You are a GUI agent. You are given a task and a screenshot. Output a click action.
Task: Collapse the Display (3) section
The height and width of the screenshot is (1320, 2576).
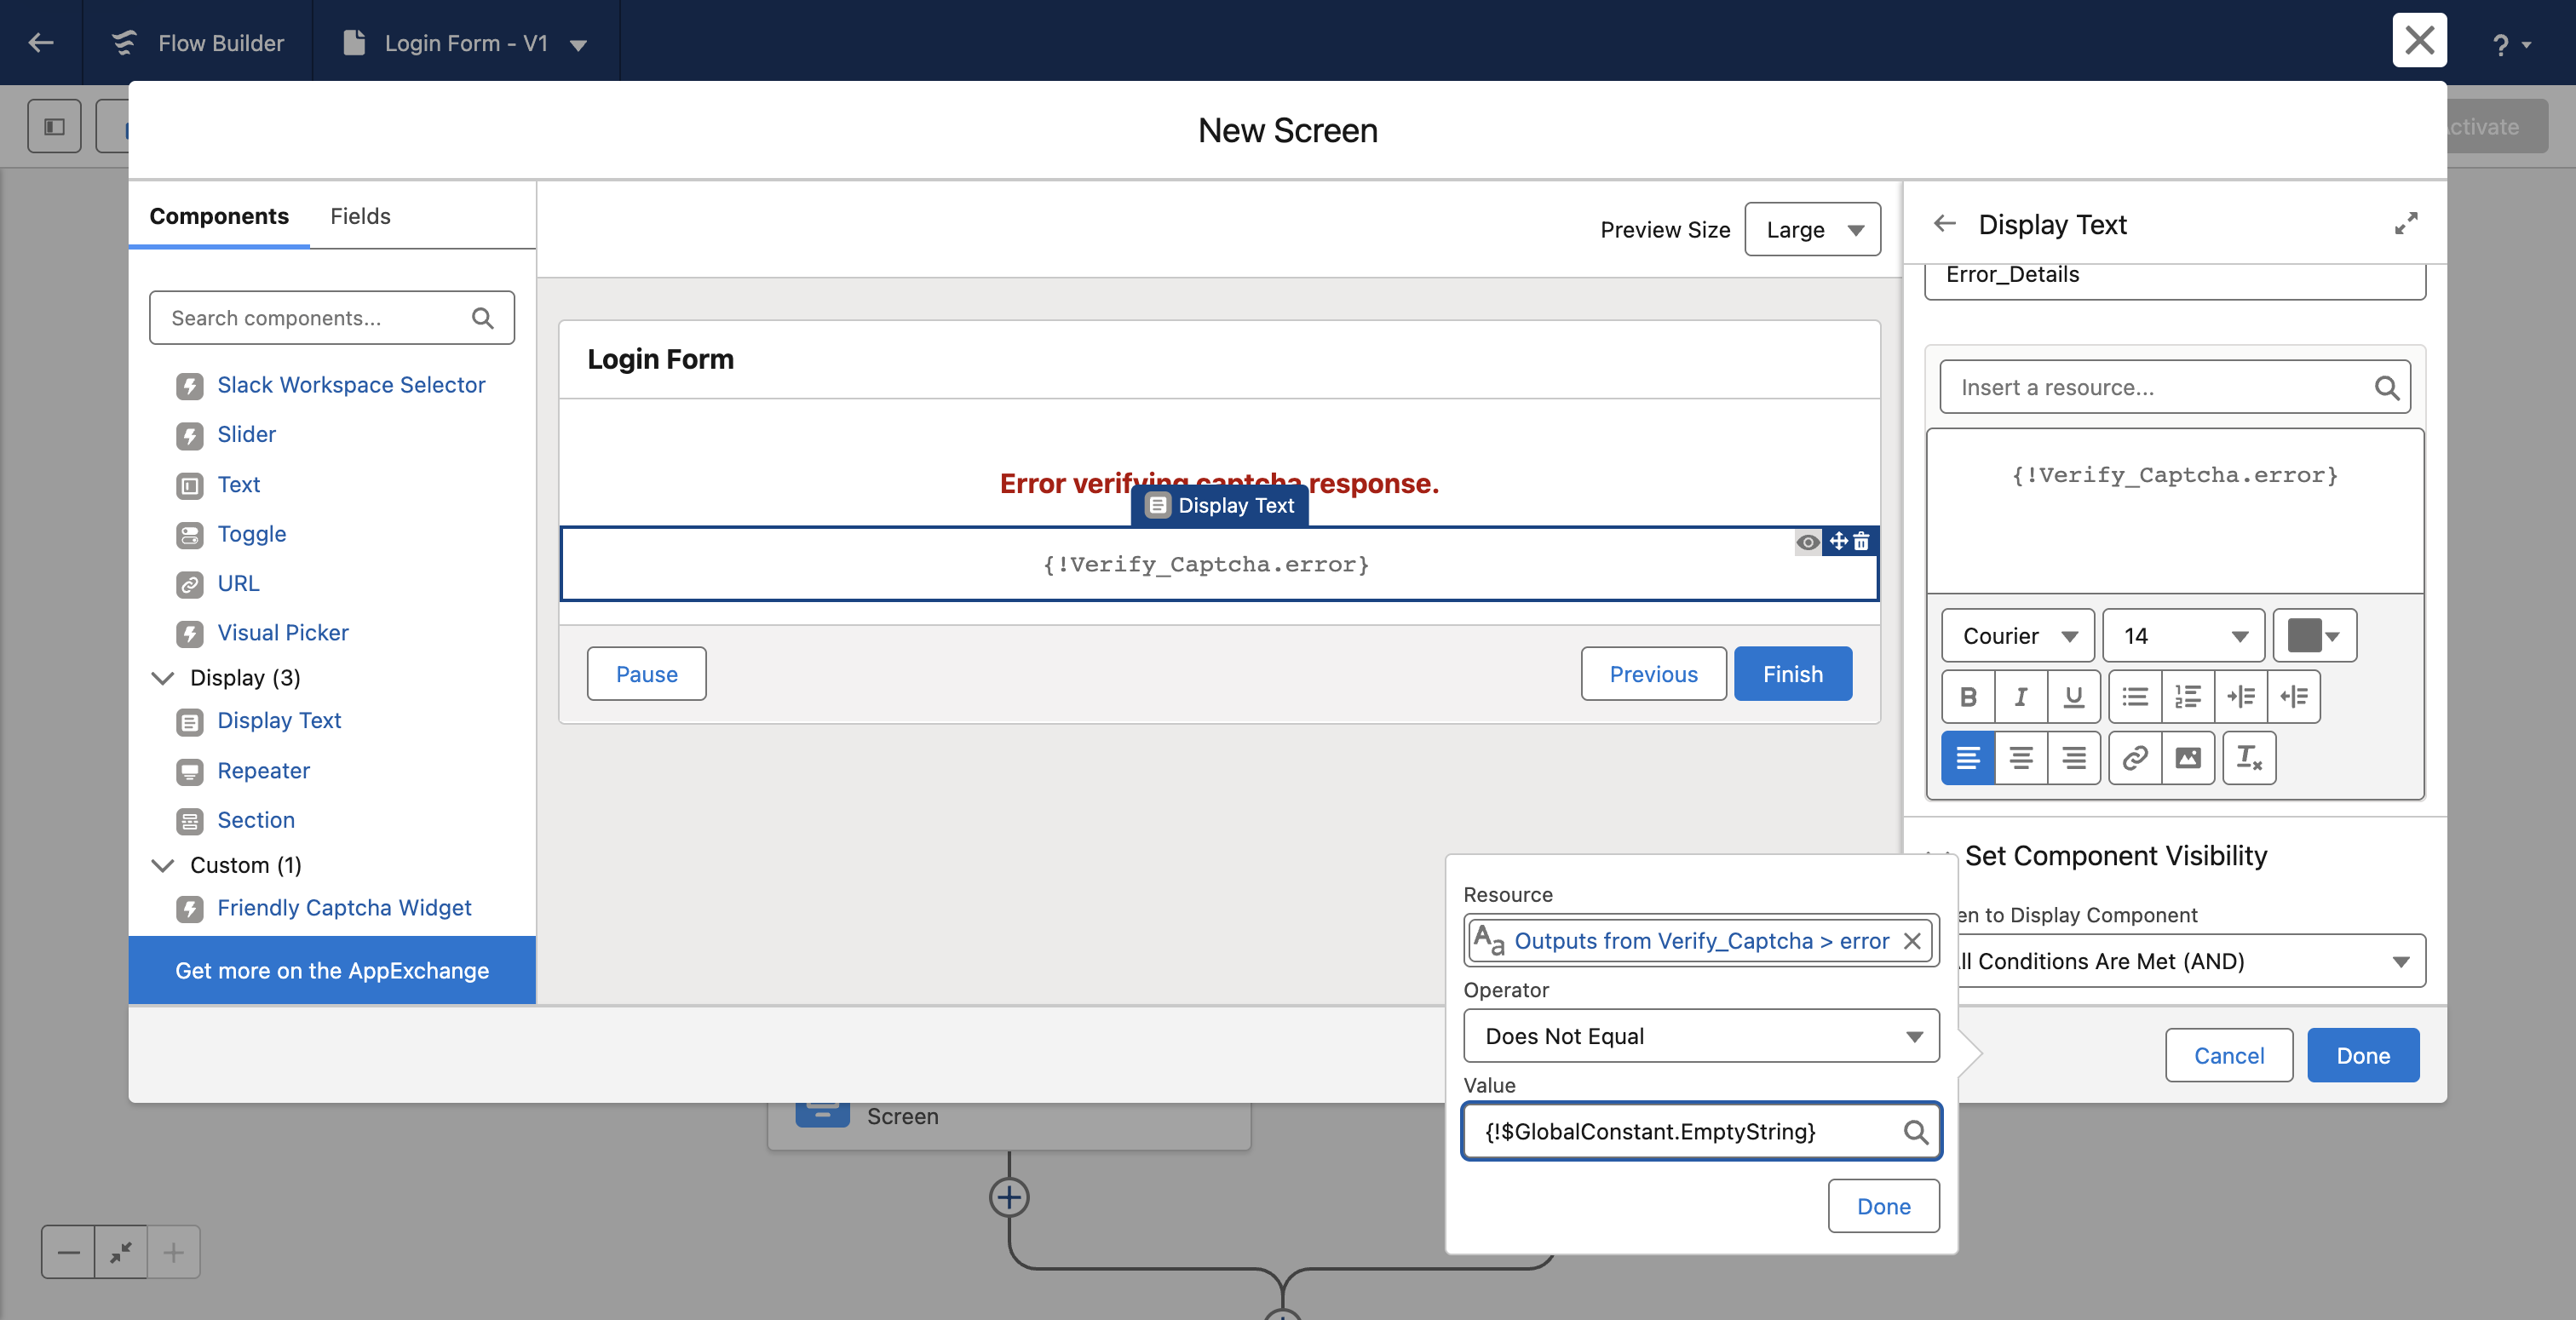[163, 678]
